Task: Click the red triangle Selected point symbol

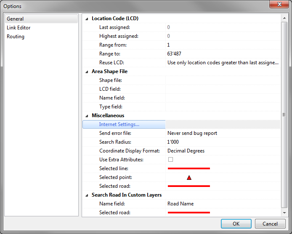Action: coord(189,178)
